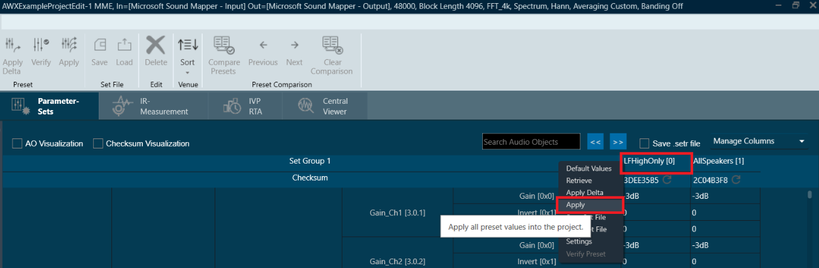
Task: Click the Checksum row label
Action: point(310,178)
